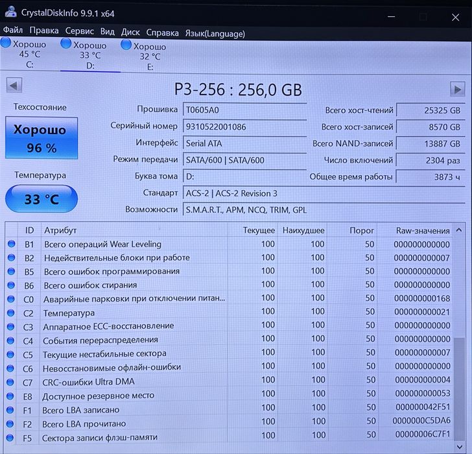
Task: Click the blue status dot of row C4
Action: coord(10,340)
